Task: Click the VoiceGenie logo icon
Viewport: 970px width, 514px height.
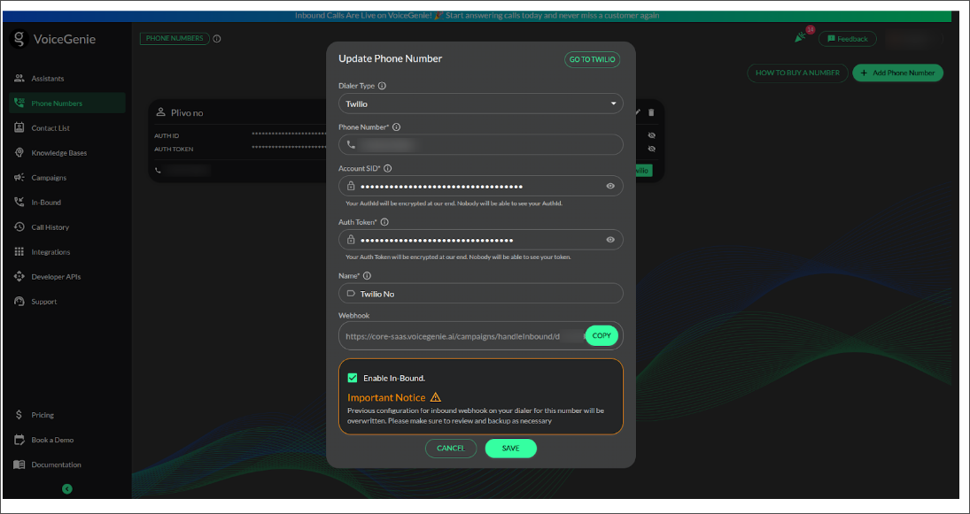Action: click(x=19, y=39)
